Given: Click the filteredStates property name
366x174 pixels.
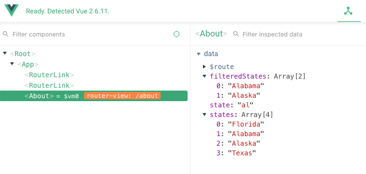Looking at the screenshot, I should click(x=238, y=76).
